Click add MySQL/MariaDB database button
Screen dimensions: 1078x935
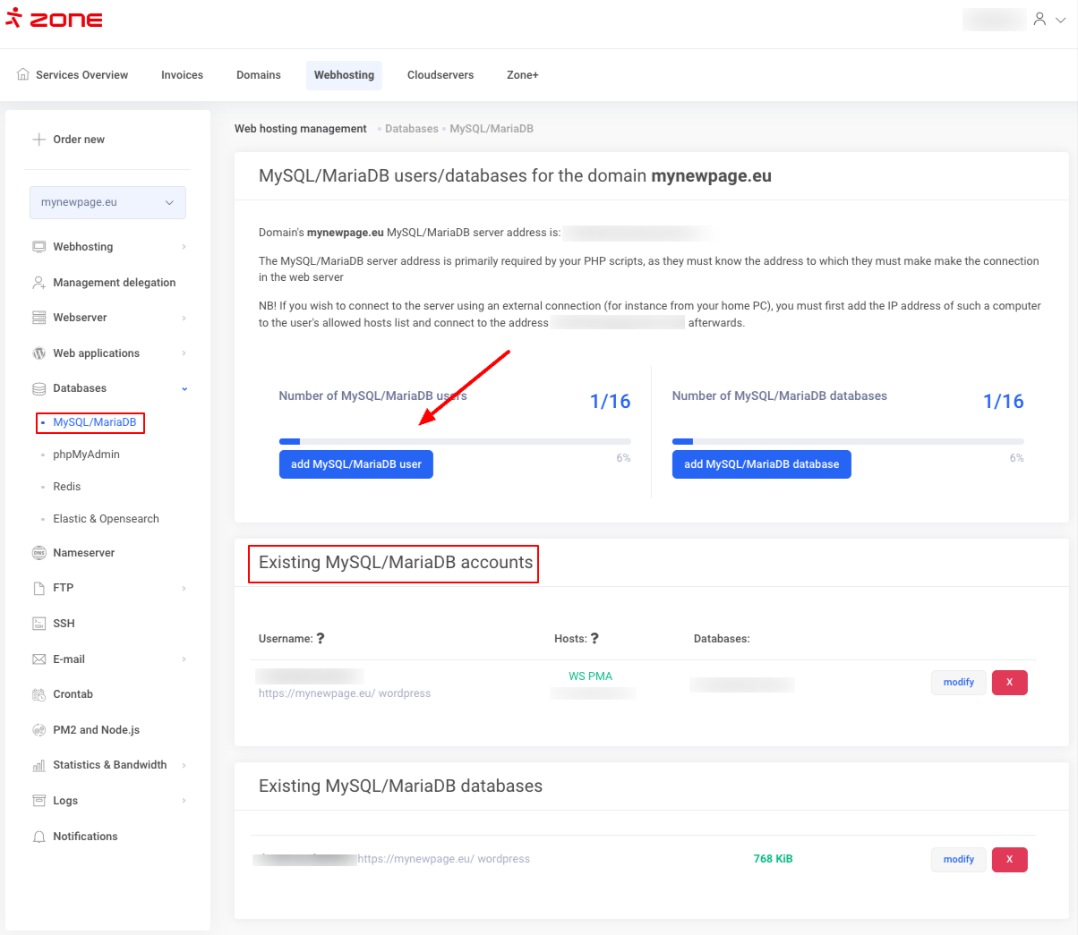pos(761,464)
